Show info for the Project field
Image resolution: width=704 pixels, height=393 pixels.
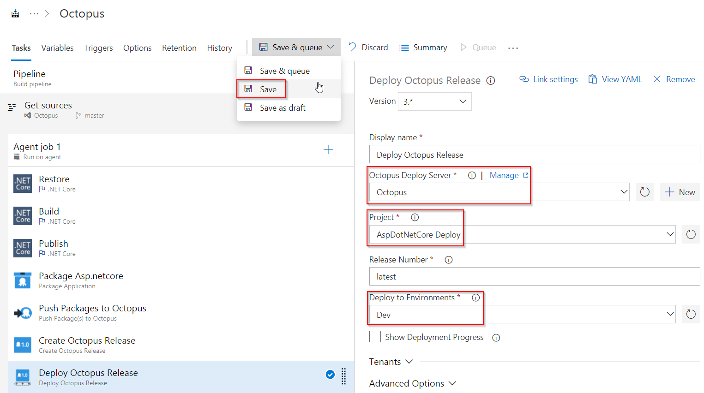[415, 217]
